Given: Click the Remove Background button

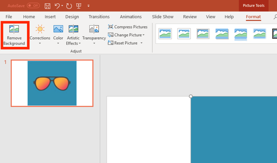Looking at the screenshot, I should click(x=14, y=35).
